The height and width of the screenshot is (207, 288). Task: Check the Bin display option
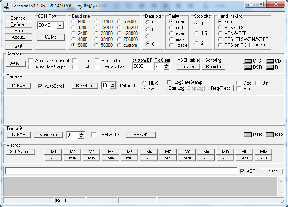[258, 83]
